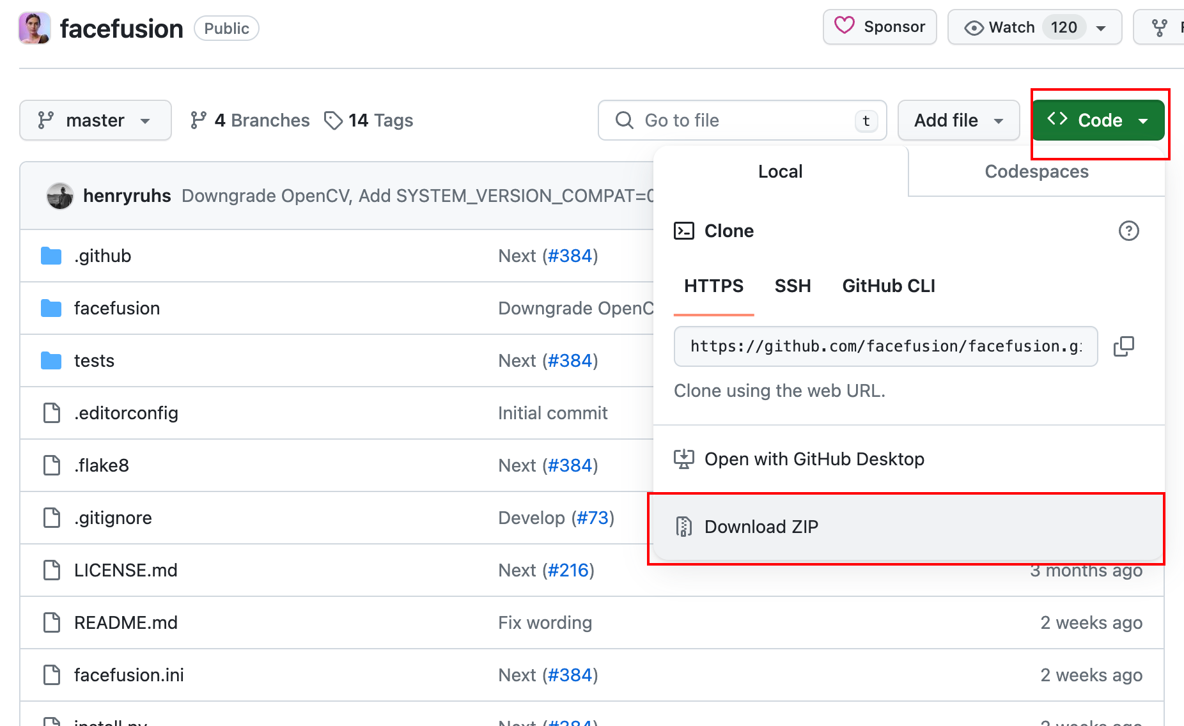Click the tests folder icon
The width and height of the screenshot is (1184, 726).
[51, 360]
